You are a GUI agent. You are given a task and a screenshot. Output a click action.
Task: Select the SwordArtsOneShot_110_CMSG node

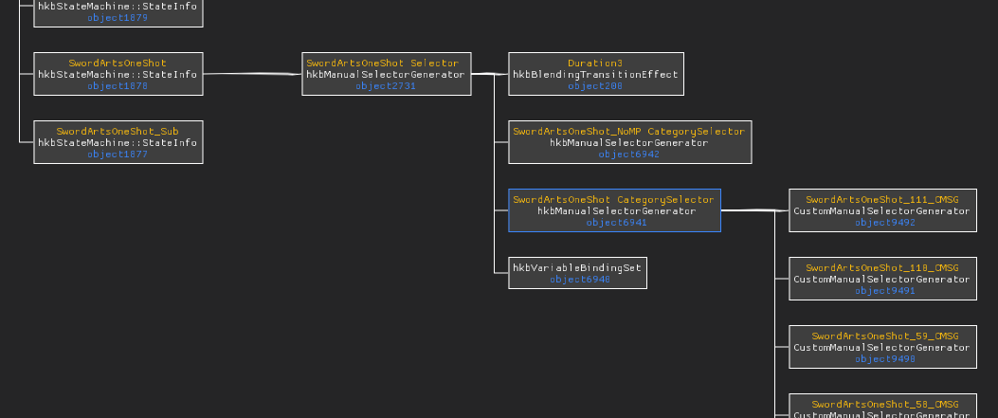tap(881, 279)
